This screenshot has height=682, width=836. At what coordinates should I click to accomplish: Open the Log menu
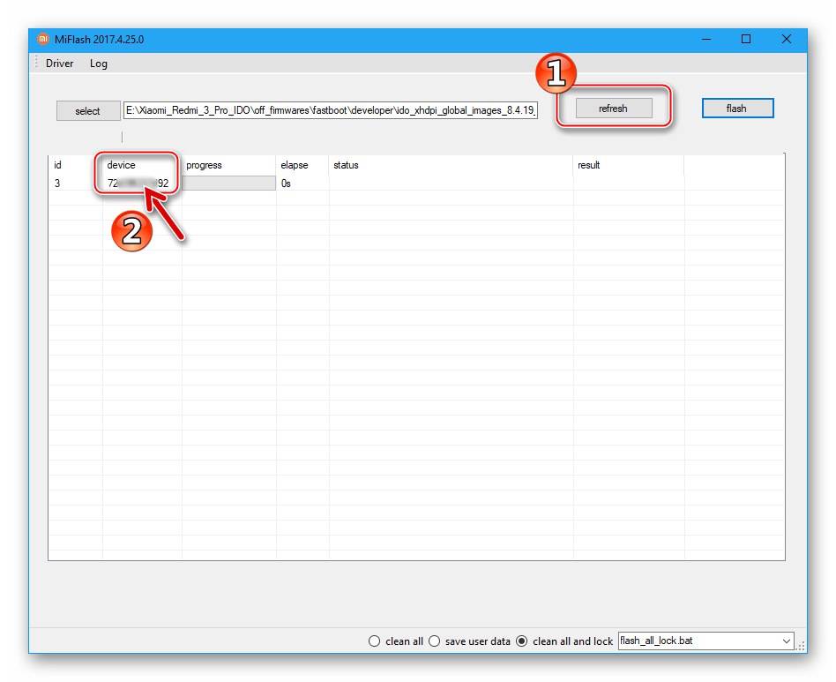tap(99, 64)
